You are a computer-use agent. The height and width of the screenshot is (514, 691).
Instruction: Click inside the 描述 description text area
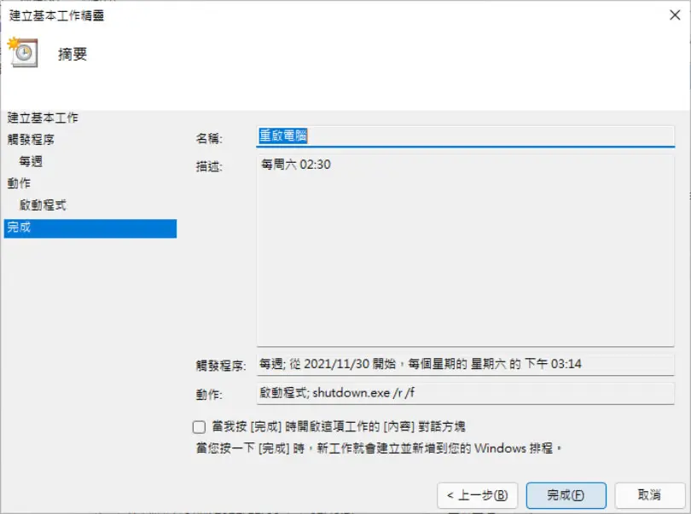pyautogui.click(x=466, y=250)
